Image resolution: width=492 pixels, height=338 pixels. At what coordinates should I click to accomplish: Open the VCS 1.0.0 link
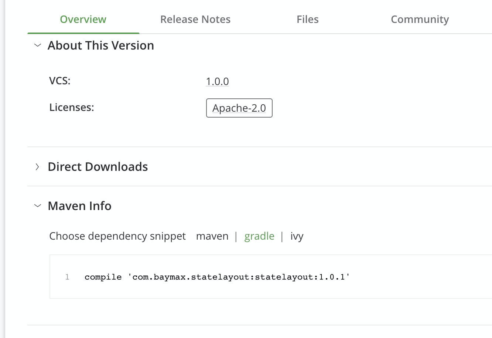[217, 81]
